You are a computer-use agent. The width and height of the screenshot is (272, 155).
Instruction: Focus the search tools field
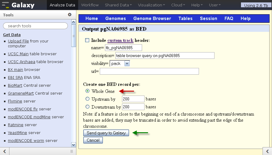[x=35, y=26]
